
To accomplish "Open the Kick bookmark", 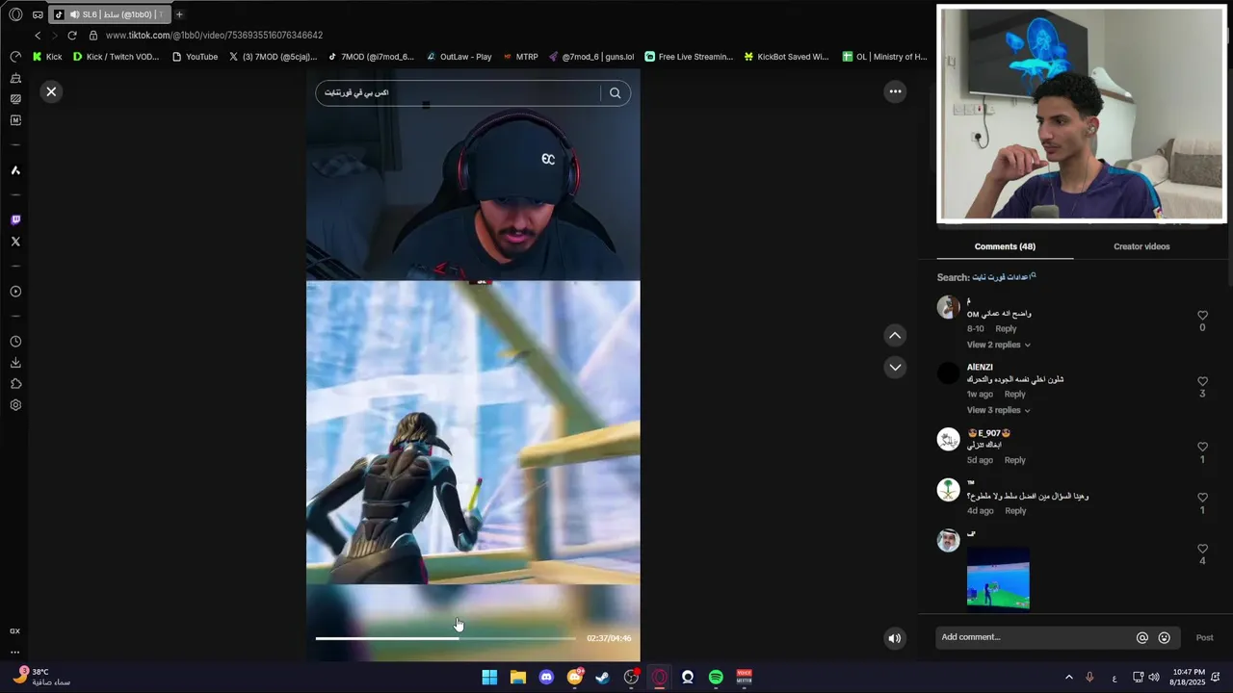I will coord(46,57).
